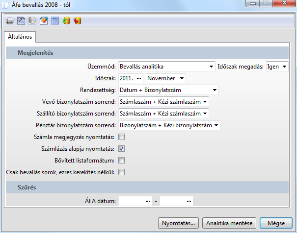
Task: Open the calculator toolbar icon
Action: coord(55,21)
